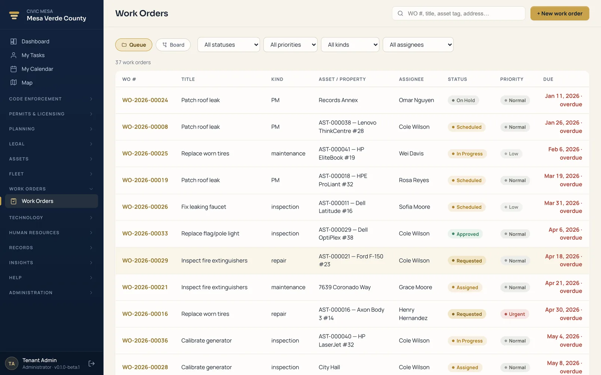Image resolution: width=601 pixels, height=375 pixels.
Task: Click Jan 11, 2026 overdue date
Action: [x=563, y=100]
